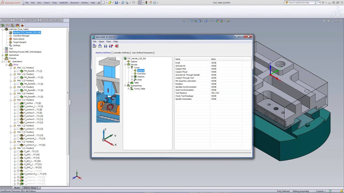
Task: Expand the Table node in machine tree
Action: pos(128,83)
